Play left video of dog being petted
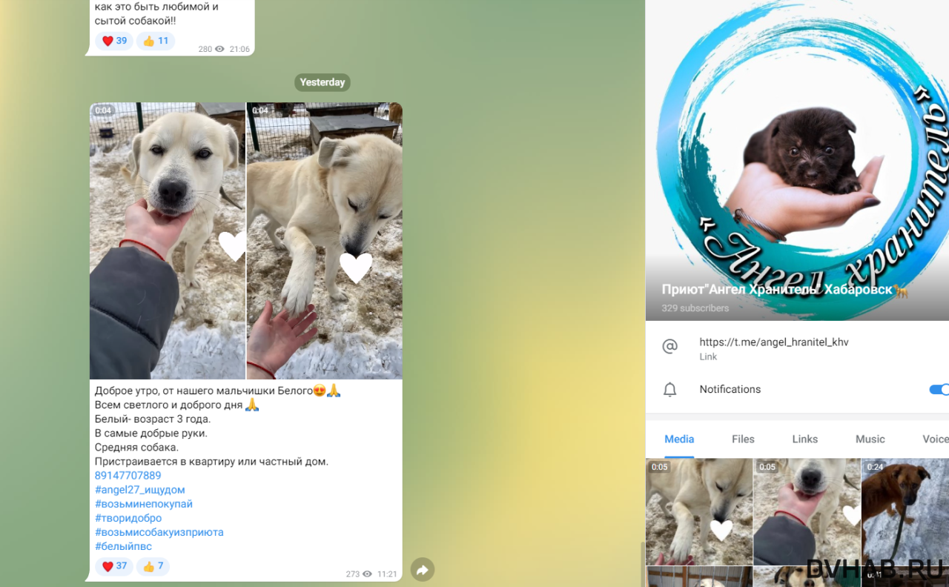Screen dimensions: 949x587 [x=168, y=241]
